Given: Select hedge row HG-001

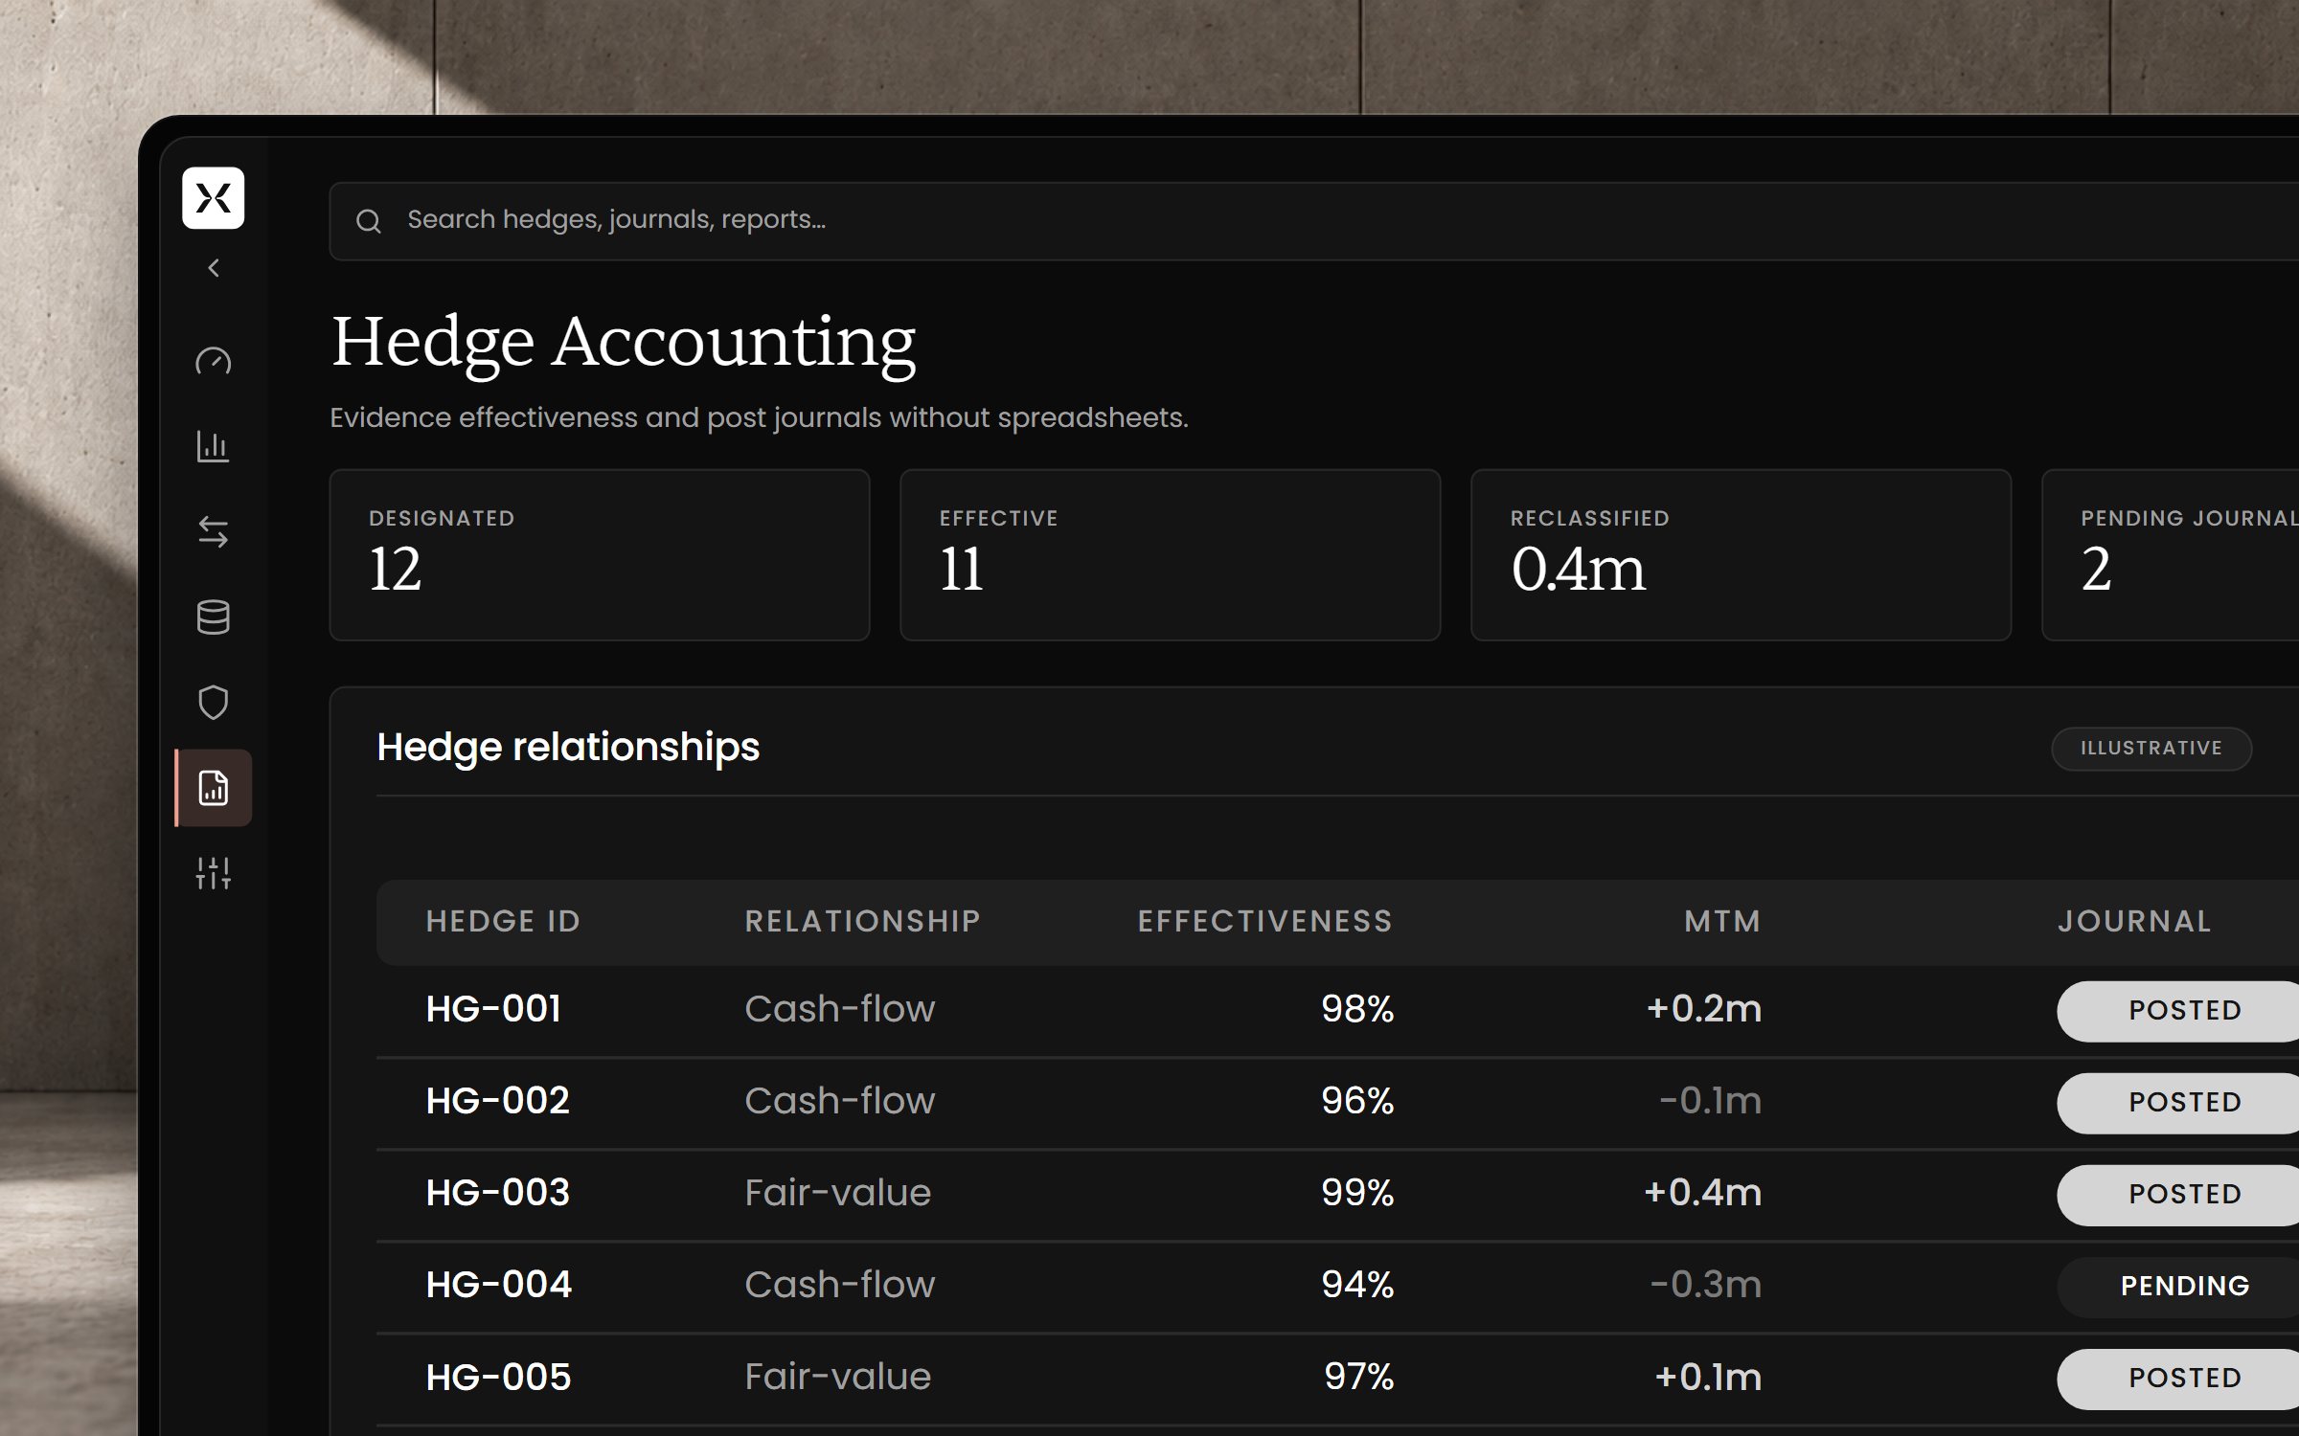Looking at the screenshot, I should click(1337, 1011).
